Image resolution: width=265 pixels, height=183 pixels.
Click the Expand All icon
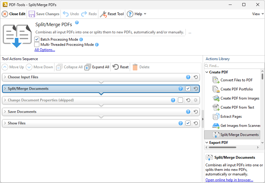pos(87,67)
